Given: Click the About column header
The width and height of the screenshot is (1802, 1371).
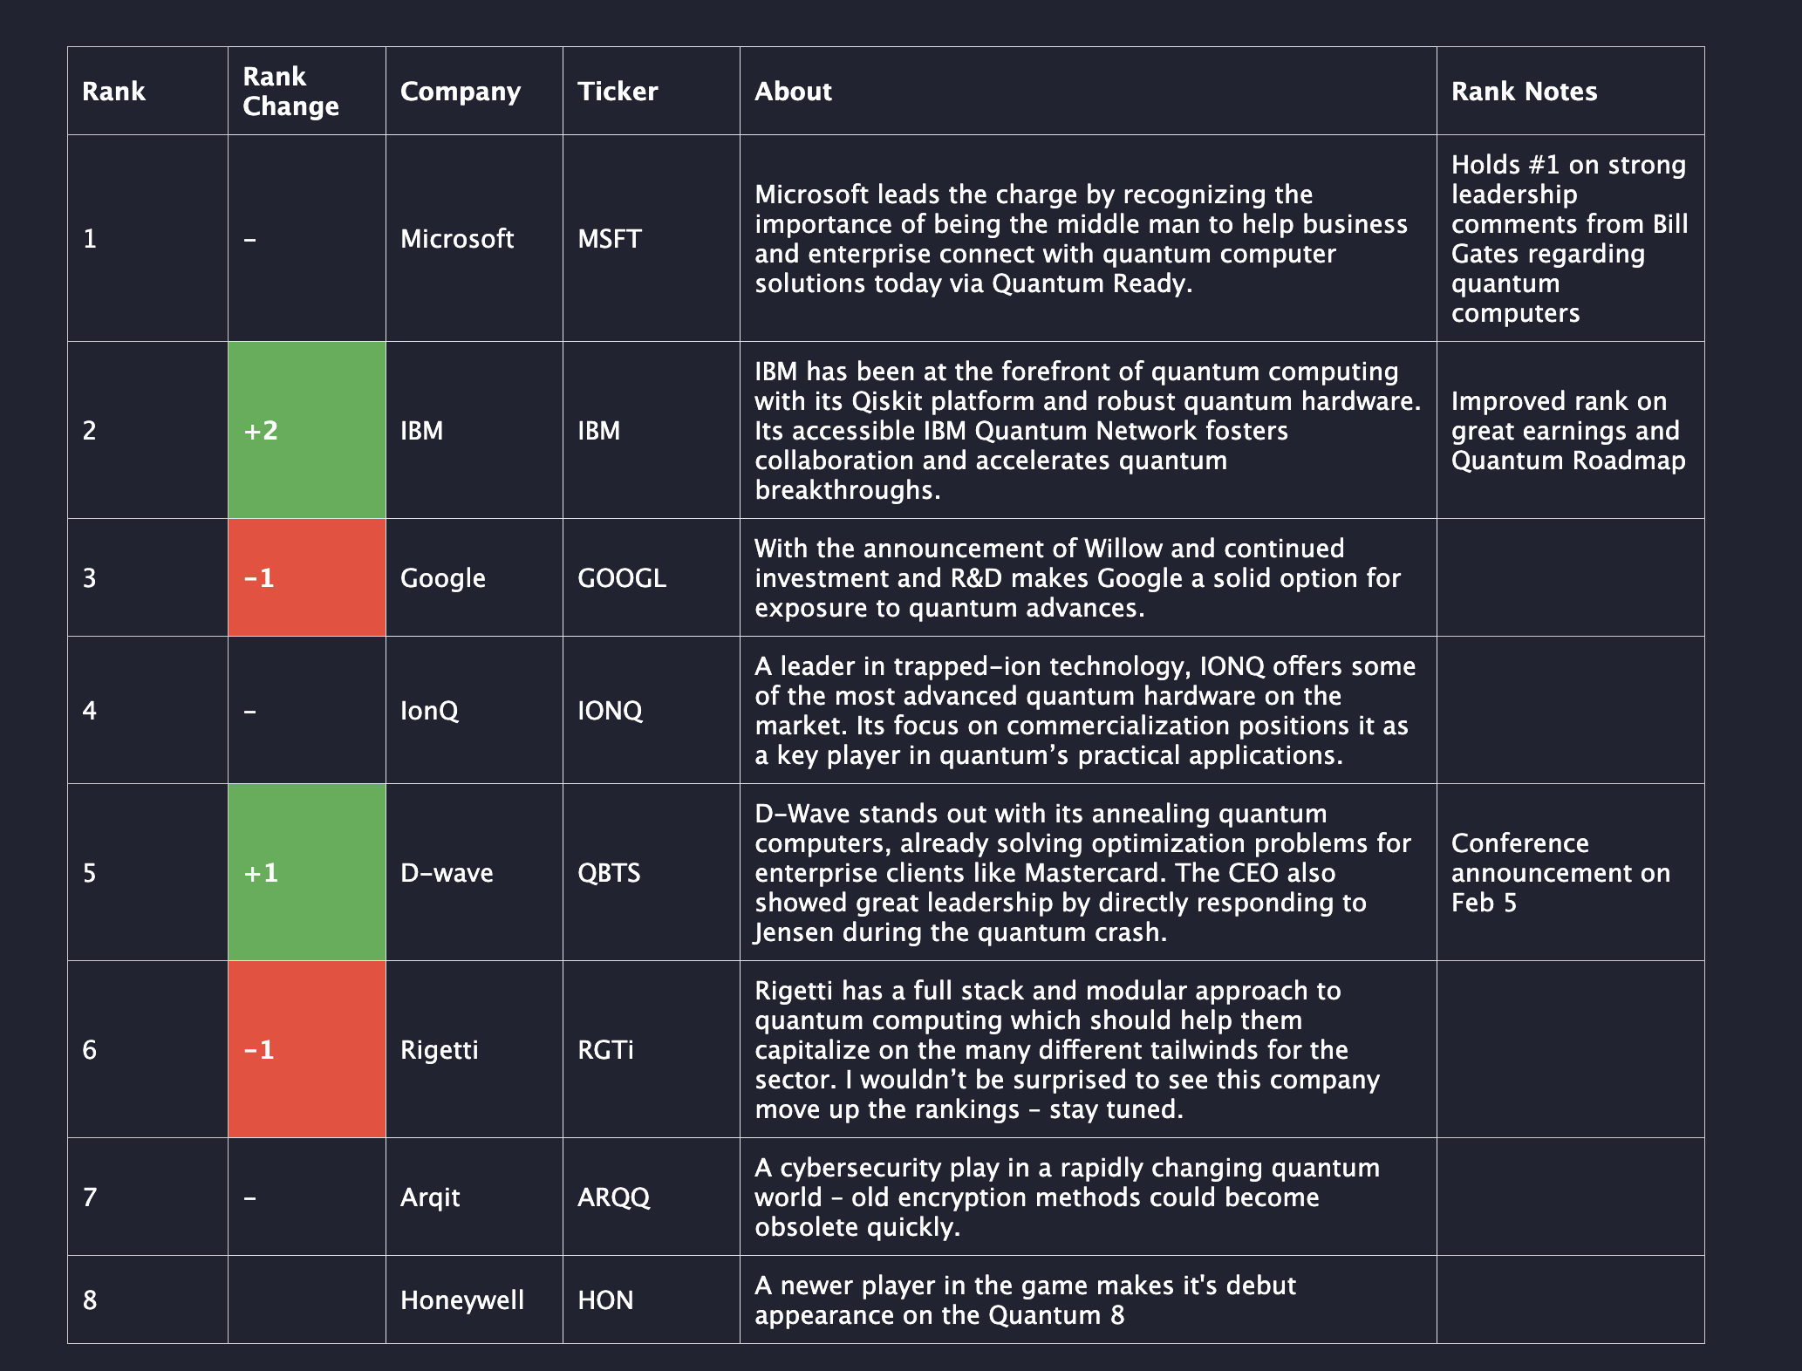Looking at the screenshot, I should tap(793, 92).
